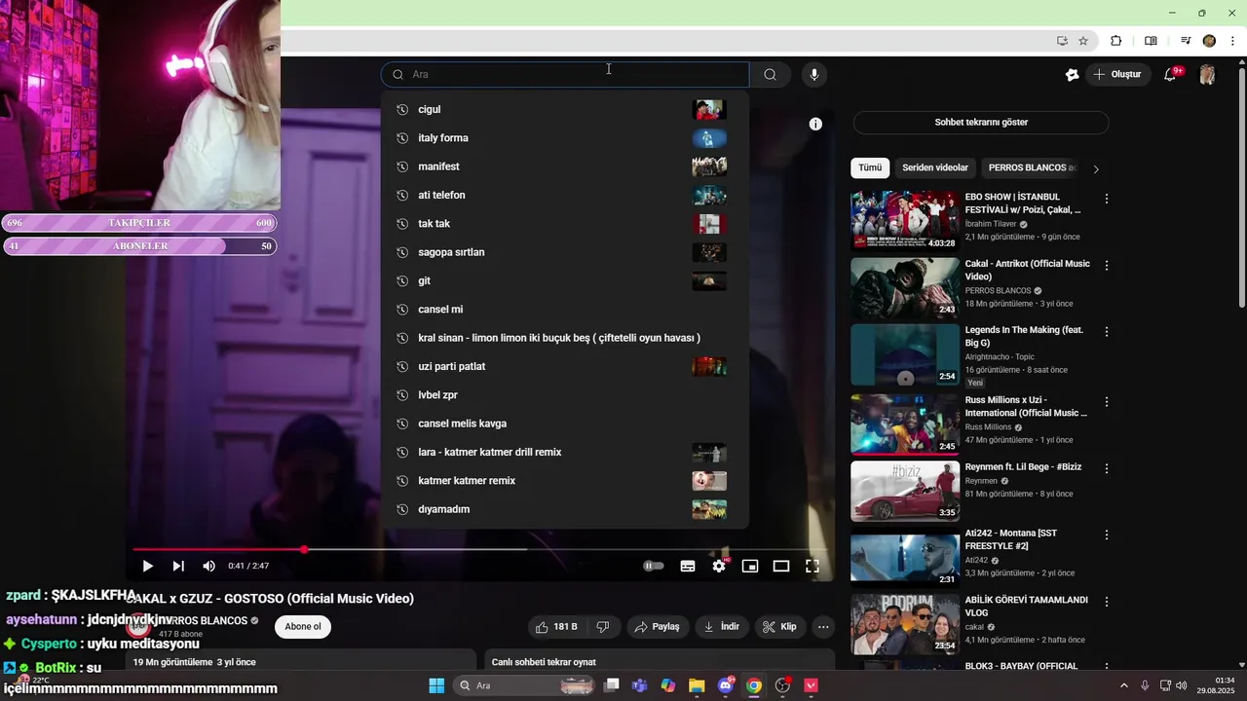Click the cast/install icon in the address bar
The image size is (1247, 701).
pos(1062,41)
